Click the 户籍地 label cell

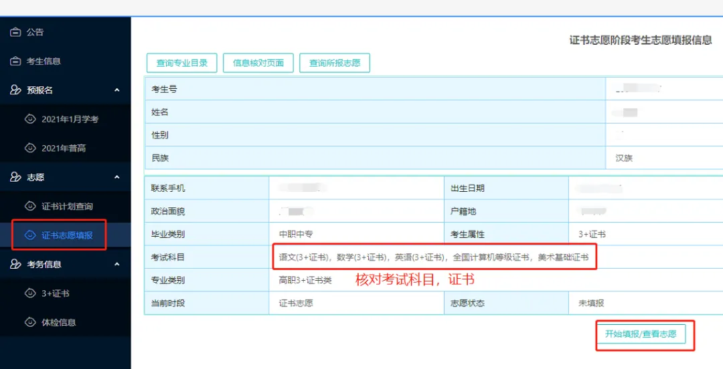(x=506, y=211)
